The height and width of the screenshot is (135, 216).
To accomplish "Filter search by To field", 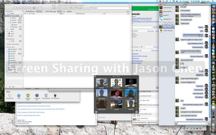I will coord(64,11).
